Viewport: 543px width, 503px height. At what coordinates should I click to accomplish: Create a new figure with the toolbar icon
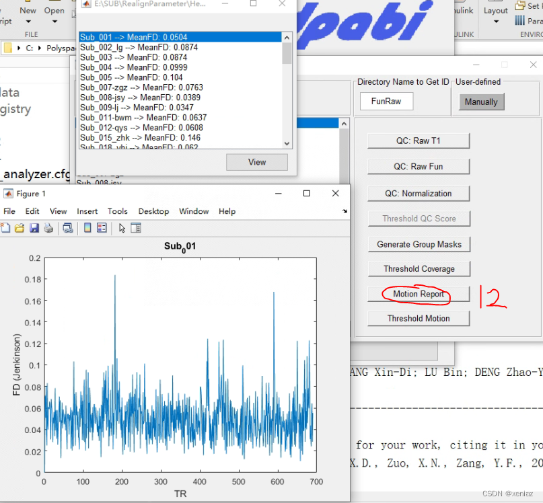pyautogui.click(x=5, y=227)
